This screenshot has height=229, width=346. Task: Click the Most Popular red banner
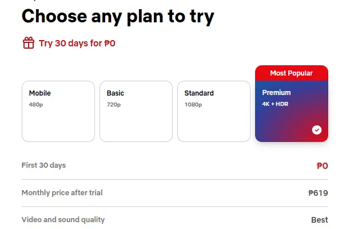[x=292, y=73]
